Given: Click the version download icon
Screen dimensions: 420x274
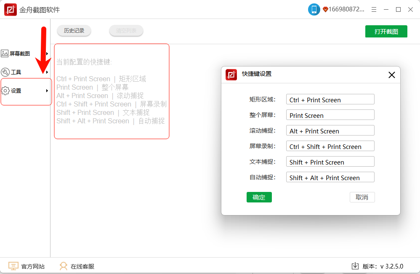Looking at the screenshot, I should pyautogui.click(x=355, y=266).
